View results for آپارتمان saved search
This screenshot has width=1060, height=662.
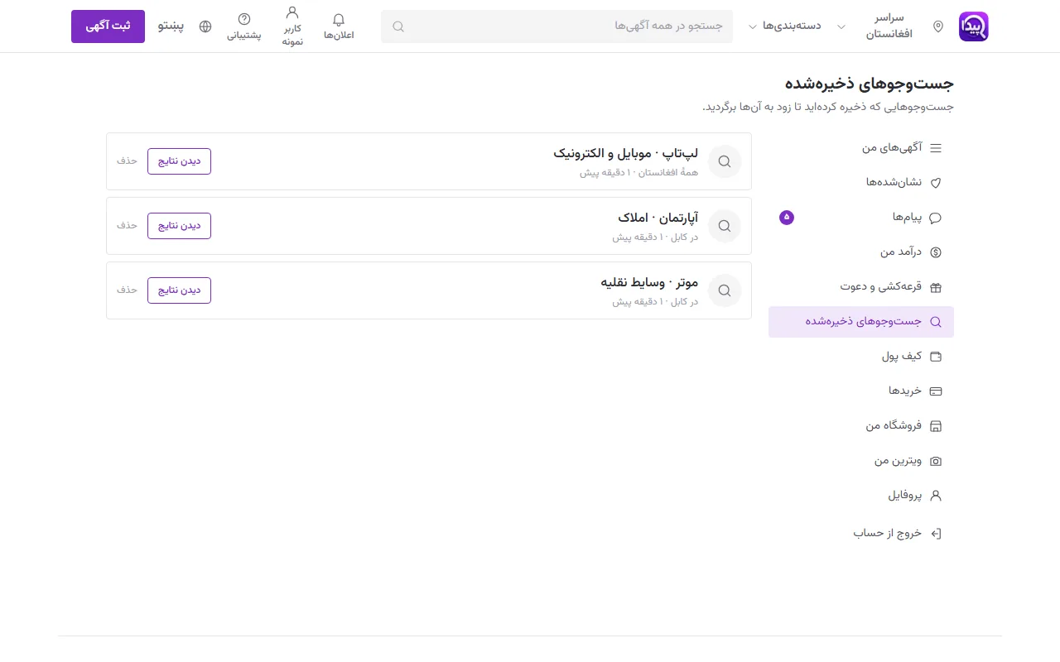tap(179, 226)
